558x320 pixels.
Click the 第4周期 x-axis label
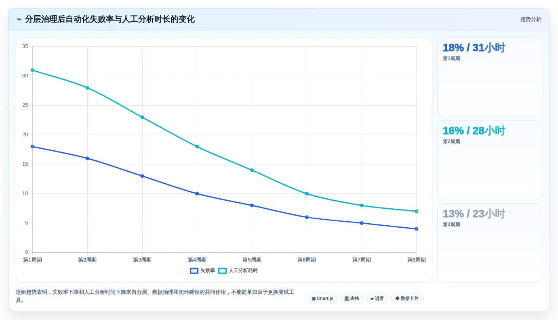[x=197, y=260]
